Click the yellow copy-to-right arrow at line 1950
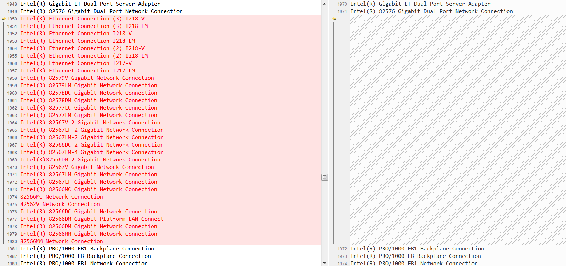566x266 pixels. (4, 19)
